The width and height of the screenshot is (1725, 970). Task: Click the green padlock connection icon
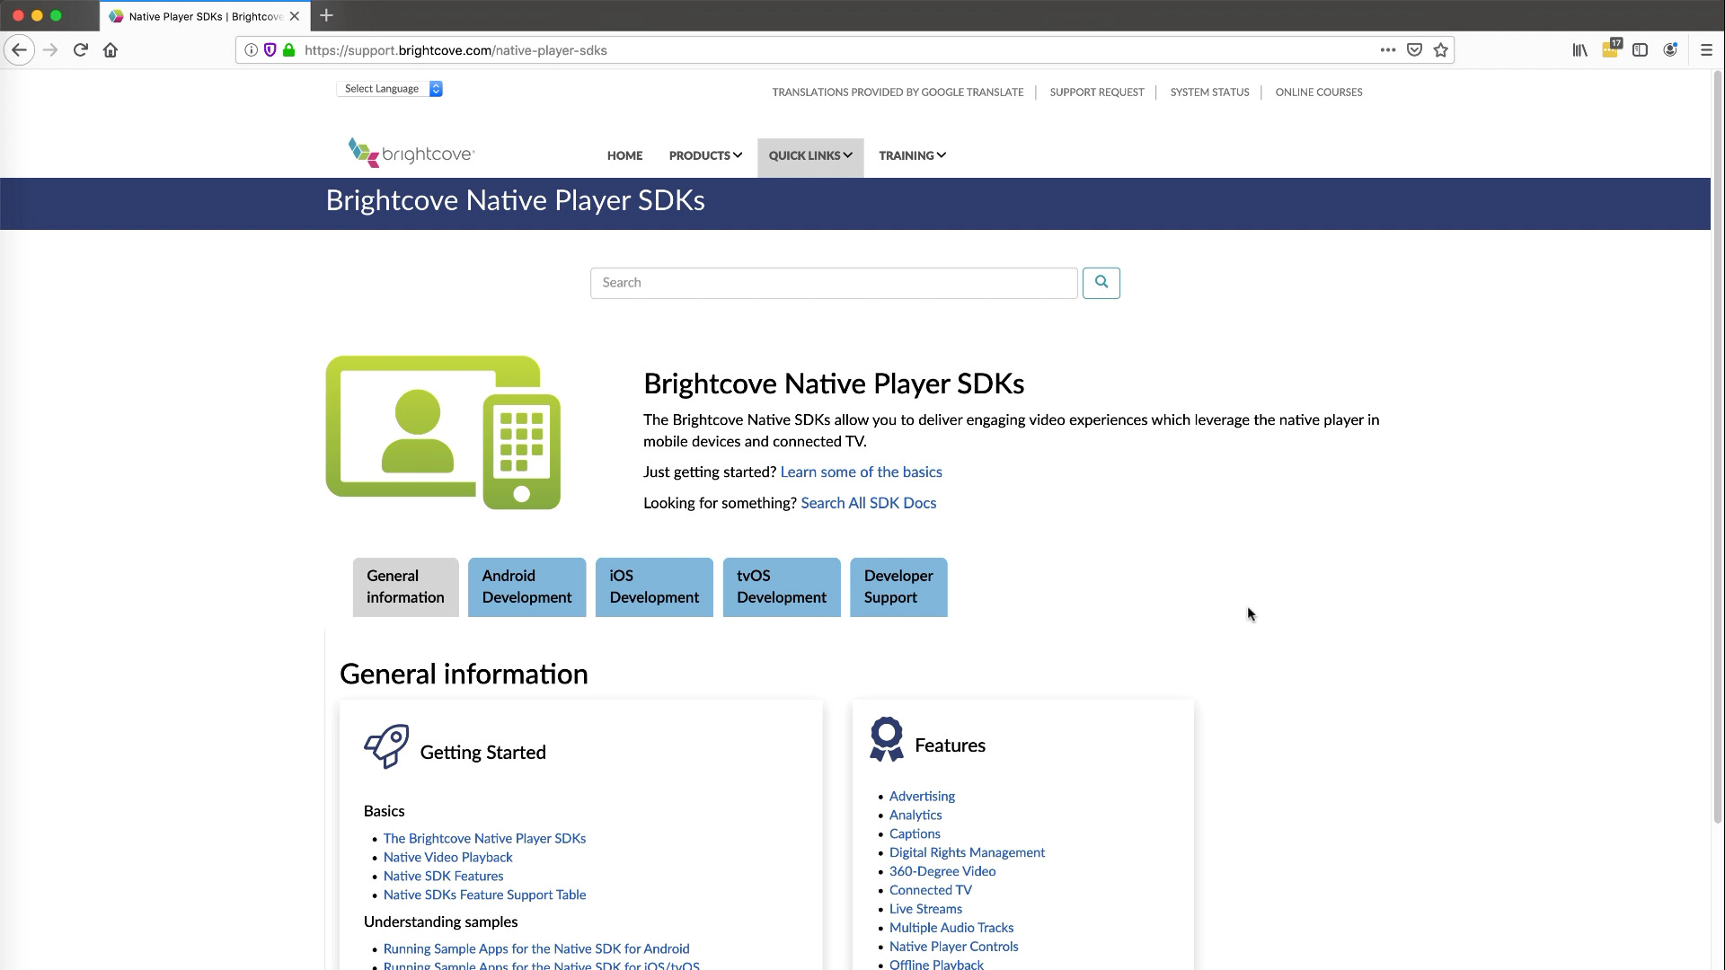click(288, 50)
